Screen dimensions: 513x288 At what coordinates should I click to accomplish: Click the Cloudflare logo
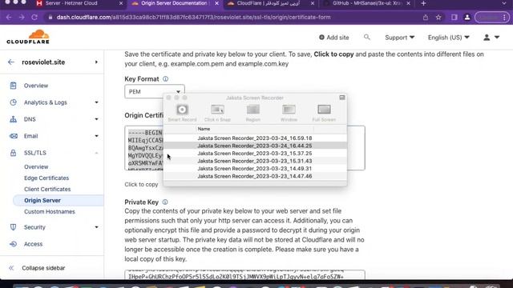point(28,37)
